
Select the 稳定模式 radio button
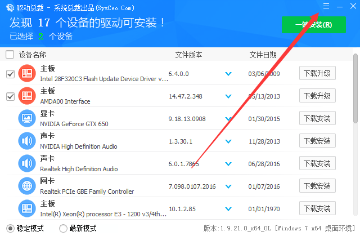9,228
